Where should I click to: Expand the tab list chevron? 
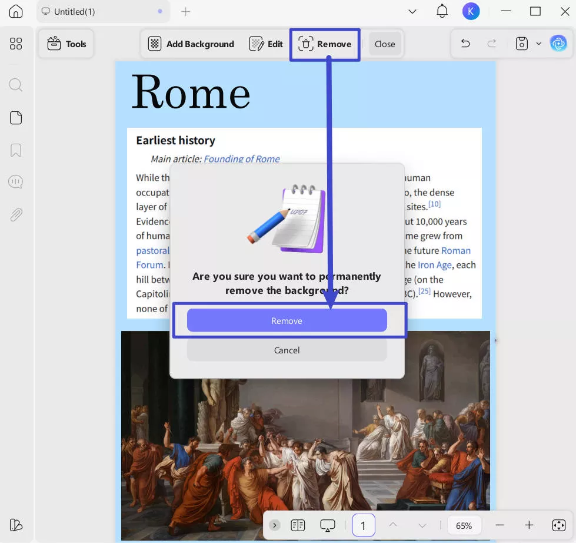[412, 11]
